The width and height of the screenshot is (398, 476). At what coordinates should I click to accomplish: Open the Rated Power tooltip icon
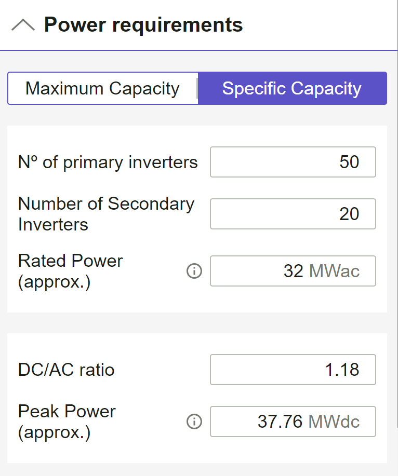[x=194, y=271]
